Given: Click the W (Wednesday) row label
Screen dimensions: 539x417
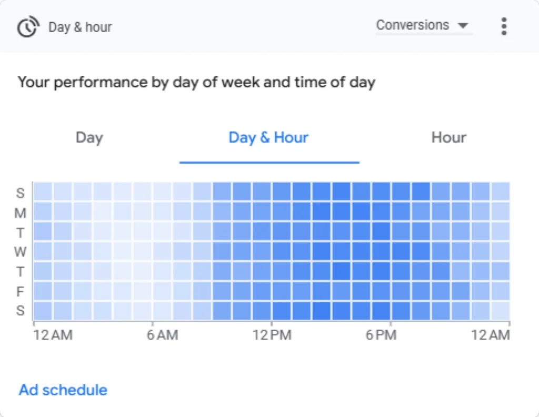Looking at the screenshot, I should click(x=21, y=252).
